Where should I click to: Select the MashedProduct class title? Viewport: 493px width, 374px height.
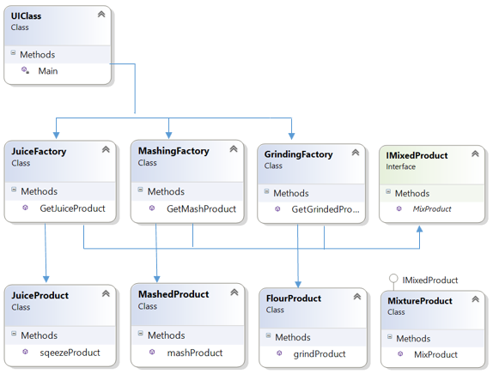pos(173,294)
